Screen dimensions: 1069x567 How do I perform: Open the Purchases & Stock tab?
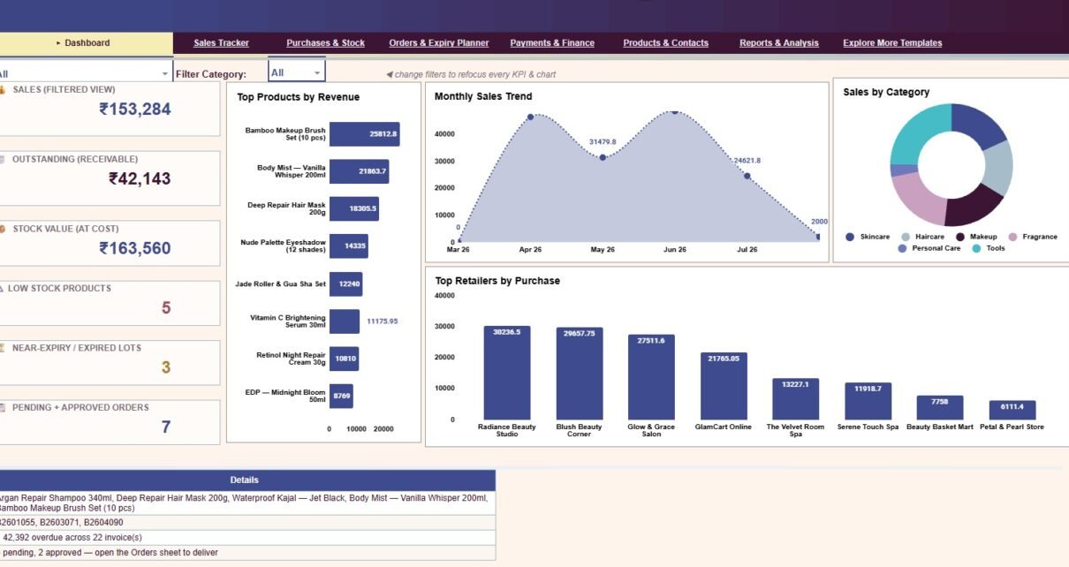[325, 42]
